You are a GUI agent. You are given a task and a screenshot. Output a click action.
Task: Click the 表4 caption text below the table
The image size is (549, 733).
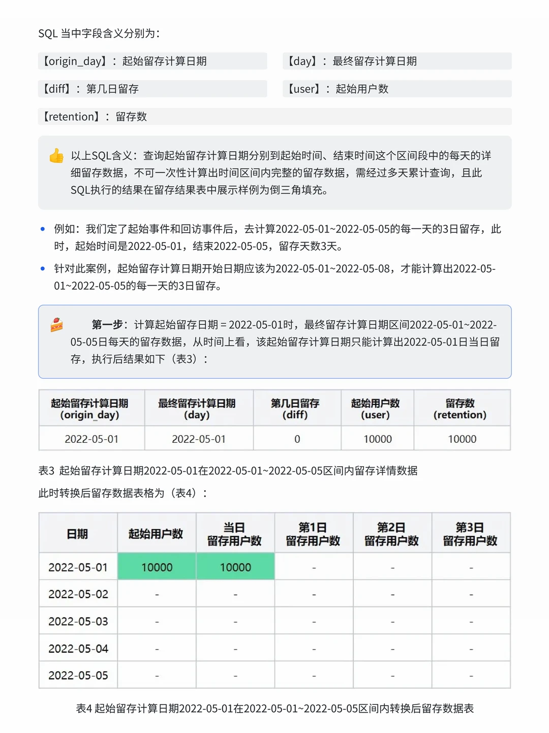274,708
